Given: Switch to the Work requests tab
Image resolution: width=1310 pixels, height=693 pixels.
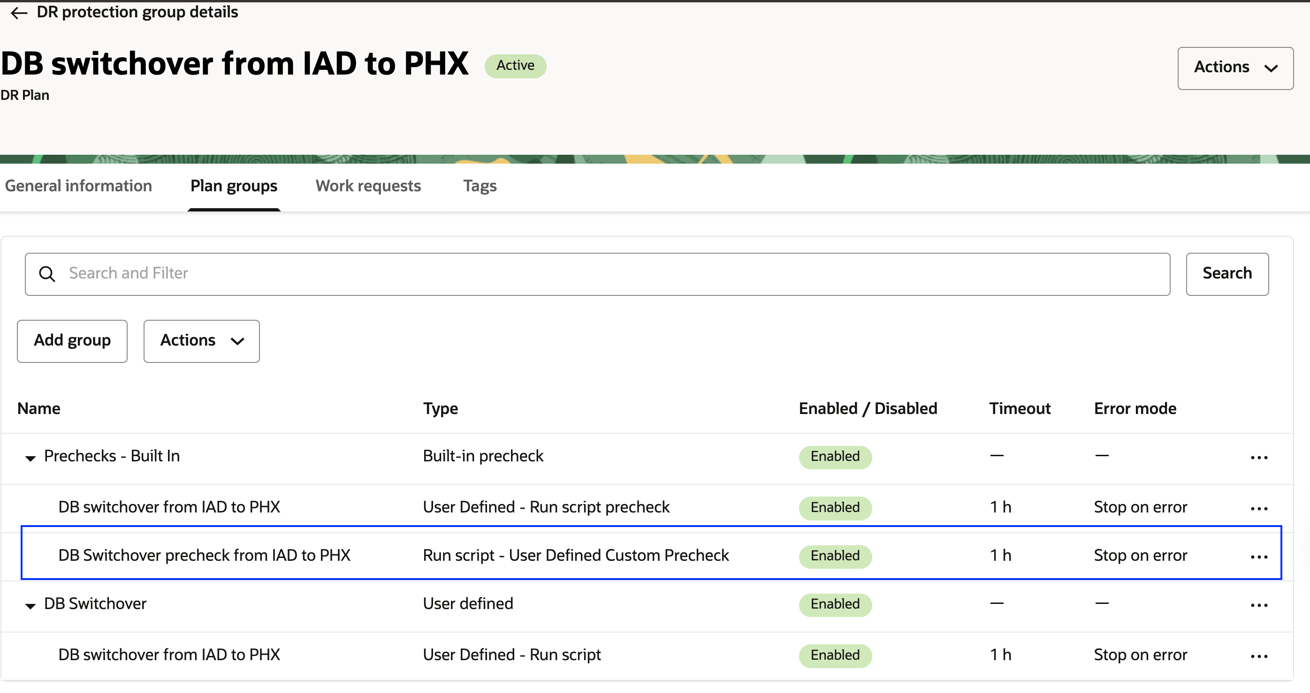Looking at the screenshot, I should 368,186.
